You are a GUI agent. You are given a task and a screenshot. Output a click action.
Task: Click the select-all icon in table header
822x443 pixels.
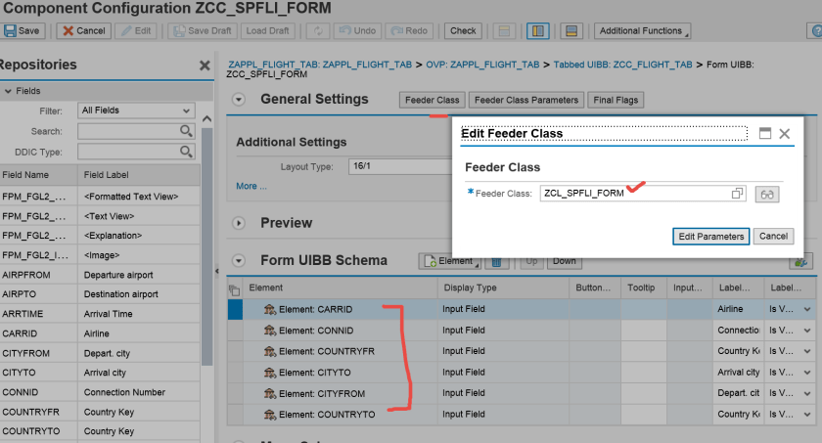click(234, 289)
